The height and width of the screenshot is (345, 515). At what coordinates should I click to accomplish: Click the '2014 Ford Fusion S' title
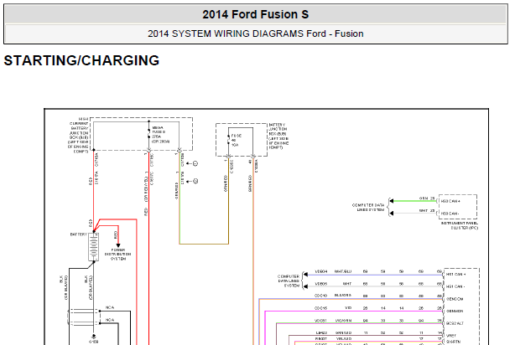[255, 14]
